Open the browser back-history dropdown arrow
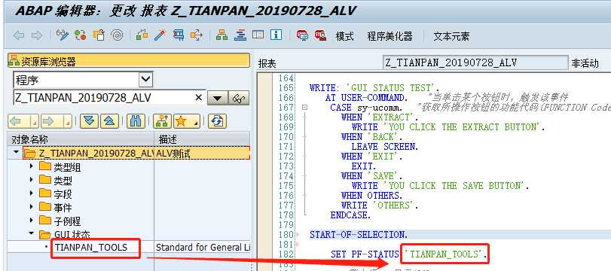The height and width of the screenshot is (271, 611). click(x=34, y=122)
